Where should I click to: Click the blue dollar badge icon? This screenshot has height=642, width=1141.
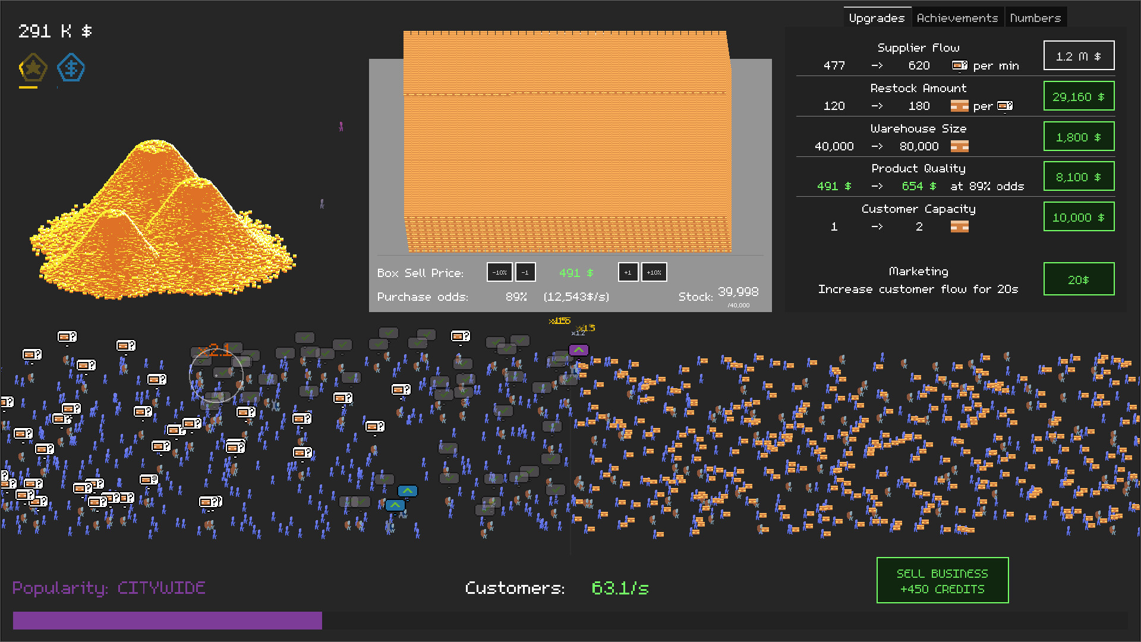pyautogui.click(x=71, y=67)
